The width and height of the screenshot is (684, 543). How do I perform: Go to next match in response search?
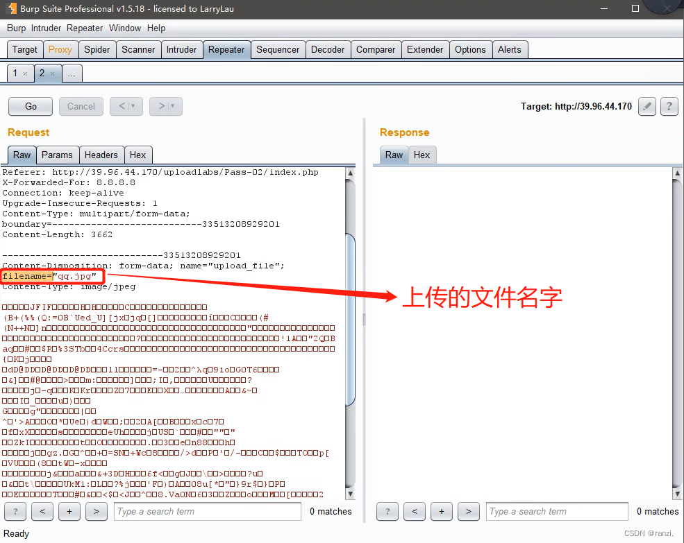click(469, 511)
